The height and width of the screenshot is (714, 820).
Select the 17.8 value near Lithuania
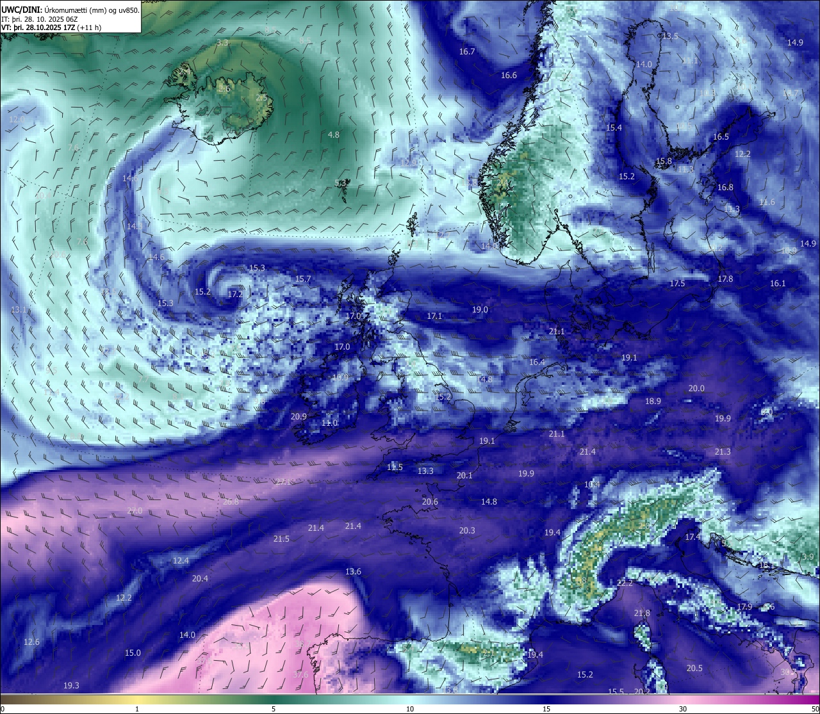(725, 279)
